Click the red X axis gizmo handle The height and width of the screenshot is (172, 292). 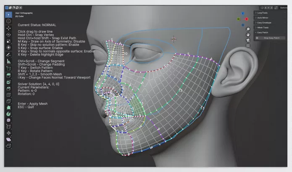[x=247, y=19]
